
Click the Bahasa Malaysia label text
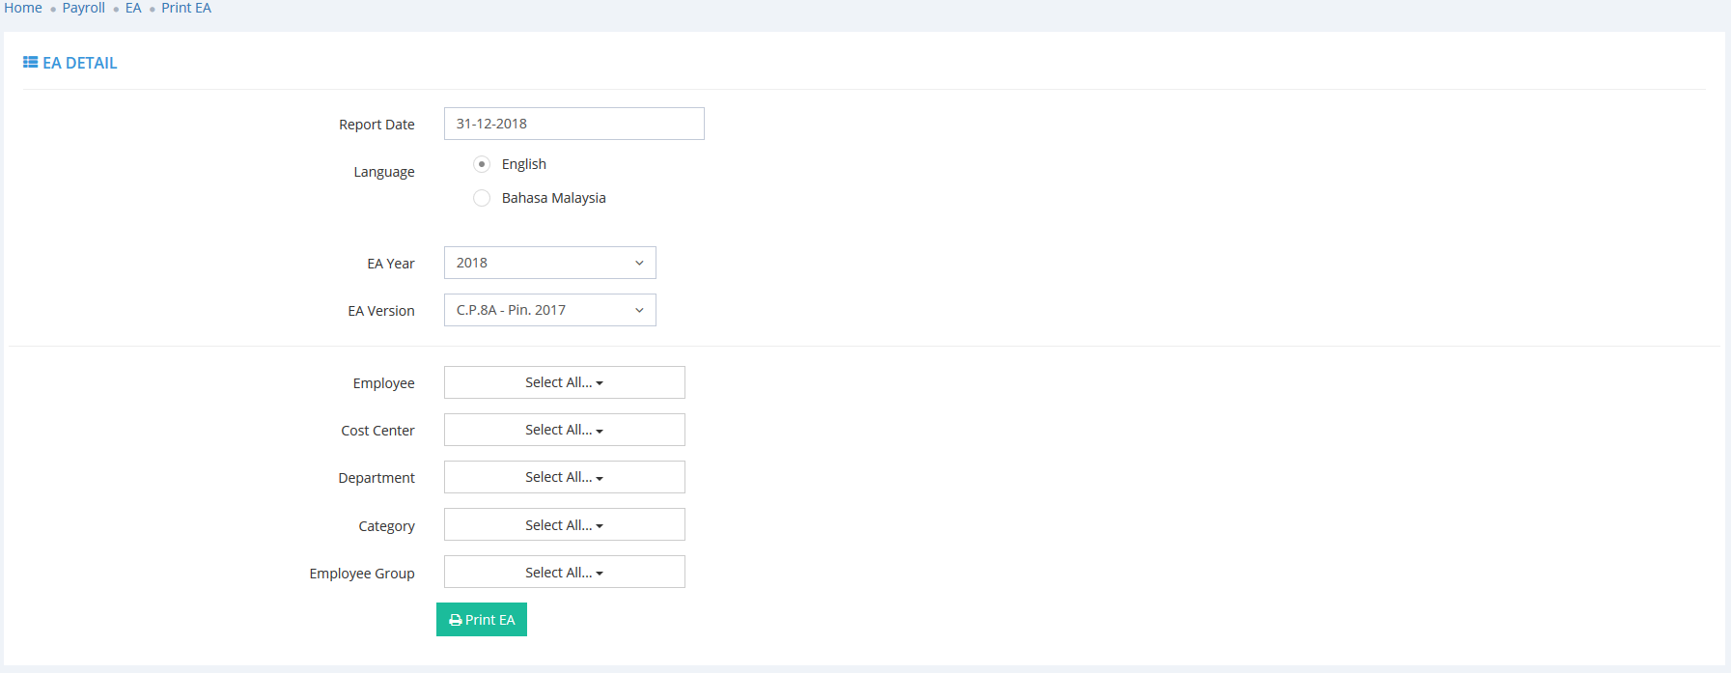click(x=553, y=198)
